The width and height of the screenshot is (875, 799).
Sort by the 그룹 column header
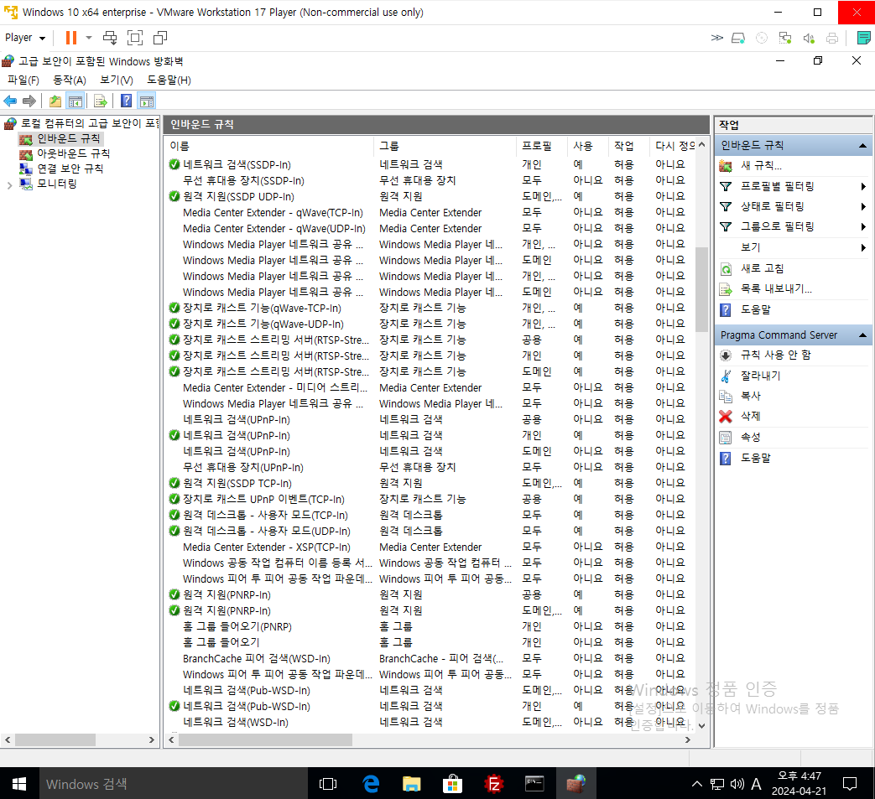pyautogui.click(x=445, y=146)
